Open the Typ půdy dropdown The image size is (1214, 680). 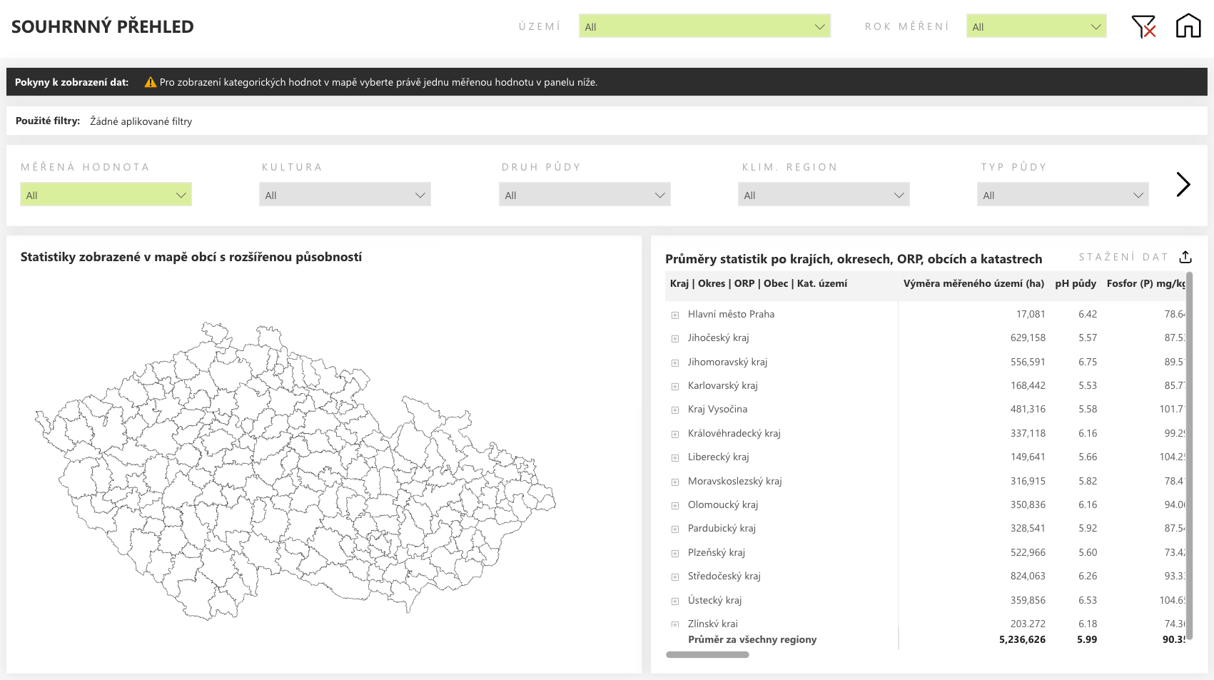coord(1062,195)
